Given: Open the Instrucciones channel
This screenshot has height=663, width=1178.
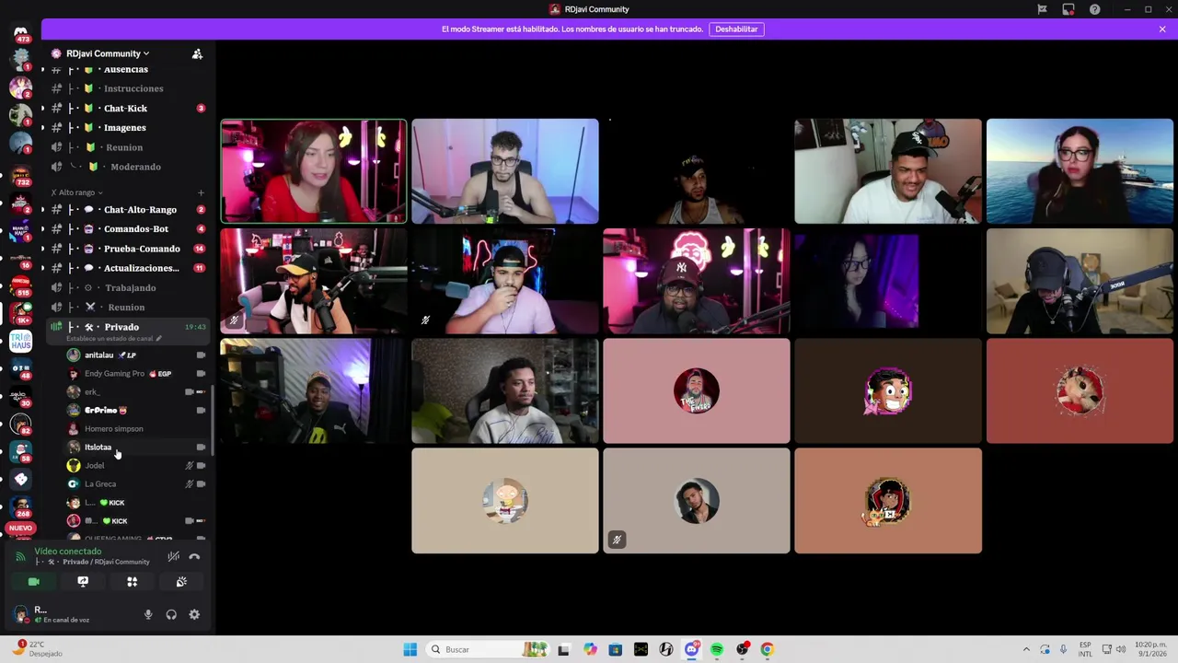Looking at the screenshot, I should tap(133, 88).
